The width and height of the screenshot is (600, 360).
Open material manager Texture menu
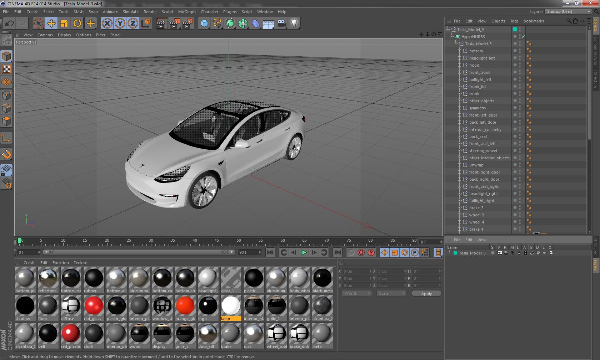click(x=80, y=263)
